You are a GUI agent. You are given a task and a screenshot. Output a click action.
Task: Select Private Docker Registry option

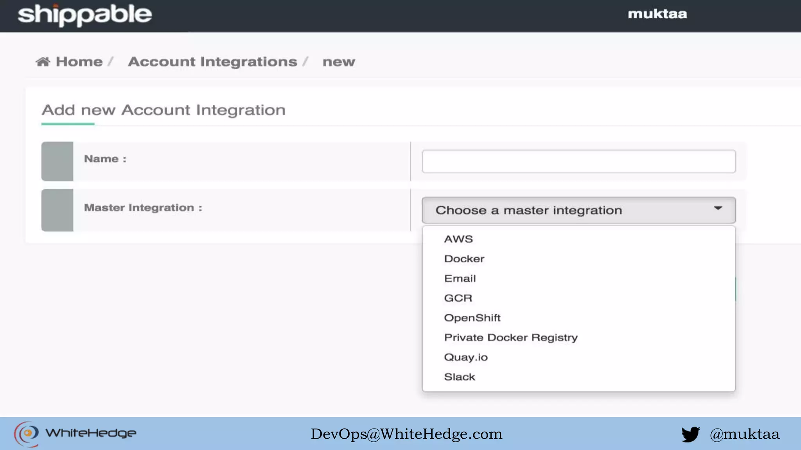[x=511, y=337]
